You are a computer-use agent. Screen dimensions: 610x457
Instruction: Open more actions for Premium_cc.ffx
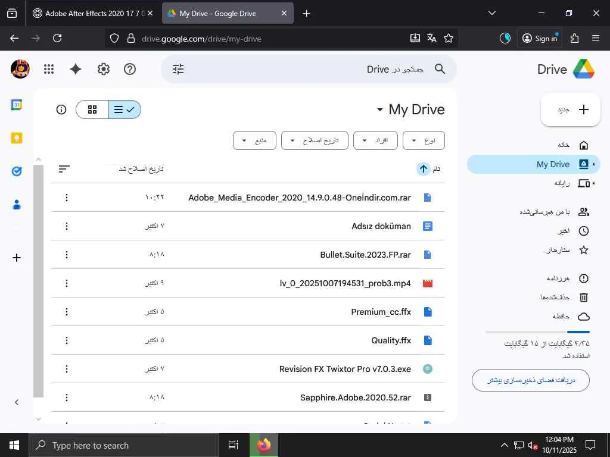(67, 312)
